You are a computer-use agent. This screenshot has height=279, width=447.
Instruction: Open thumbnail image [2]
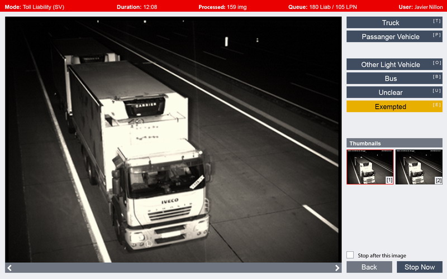419,167
